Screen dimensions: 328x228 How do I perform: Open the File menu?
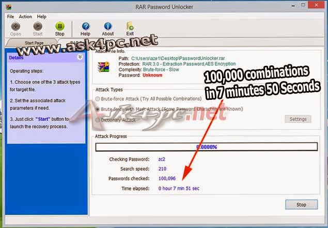[x=10, y=16]
